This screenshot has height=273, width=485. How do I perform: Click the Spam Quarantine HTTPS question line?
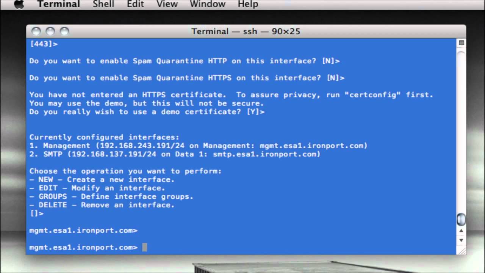(x=187, y=78)
